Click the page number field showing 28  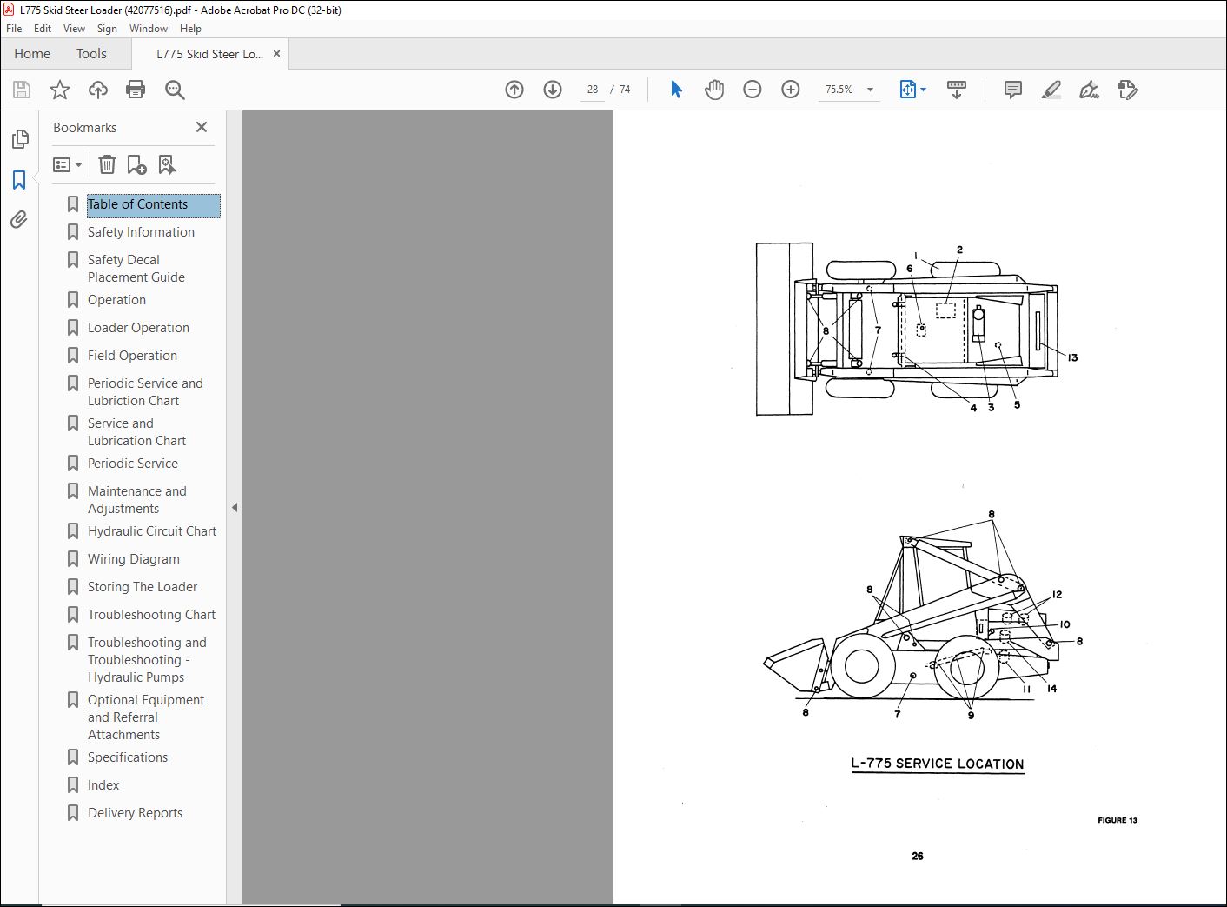(x=593, y=90)
